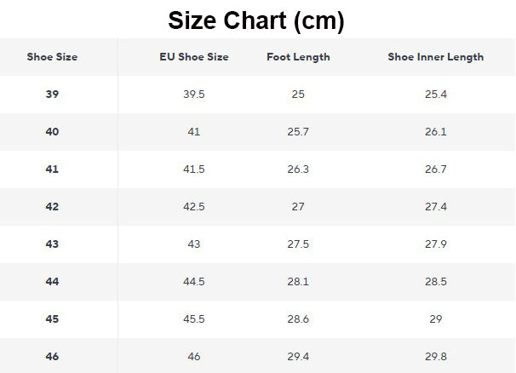Click EU shoe size value 39.5

tap(194, 95)
